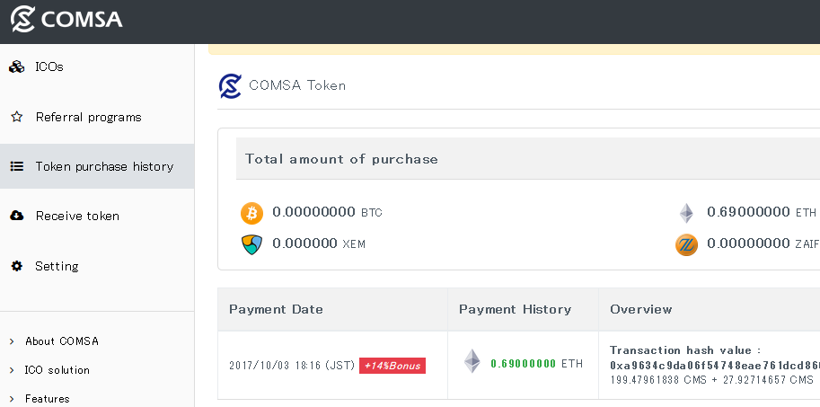The image size is (820, 407).
Task: Expand the Features chevron
Action: (x=12, y=399)
